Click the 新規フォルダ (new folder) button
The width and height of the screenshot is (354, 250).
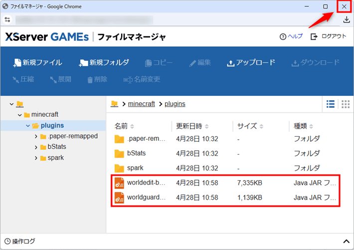(x=104, y=62)
